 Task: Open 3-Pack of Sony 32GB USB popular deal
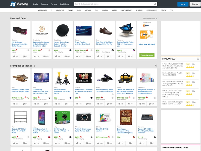point(173,66)
